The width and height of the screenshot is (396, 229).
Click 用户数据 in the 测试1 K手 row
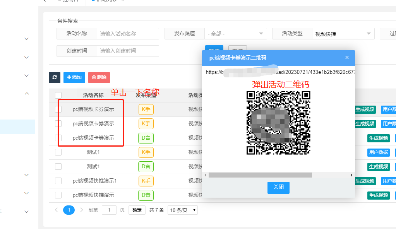click(x=378, y=152)
